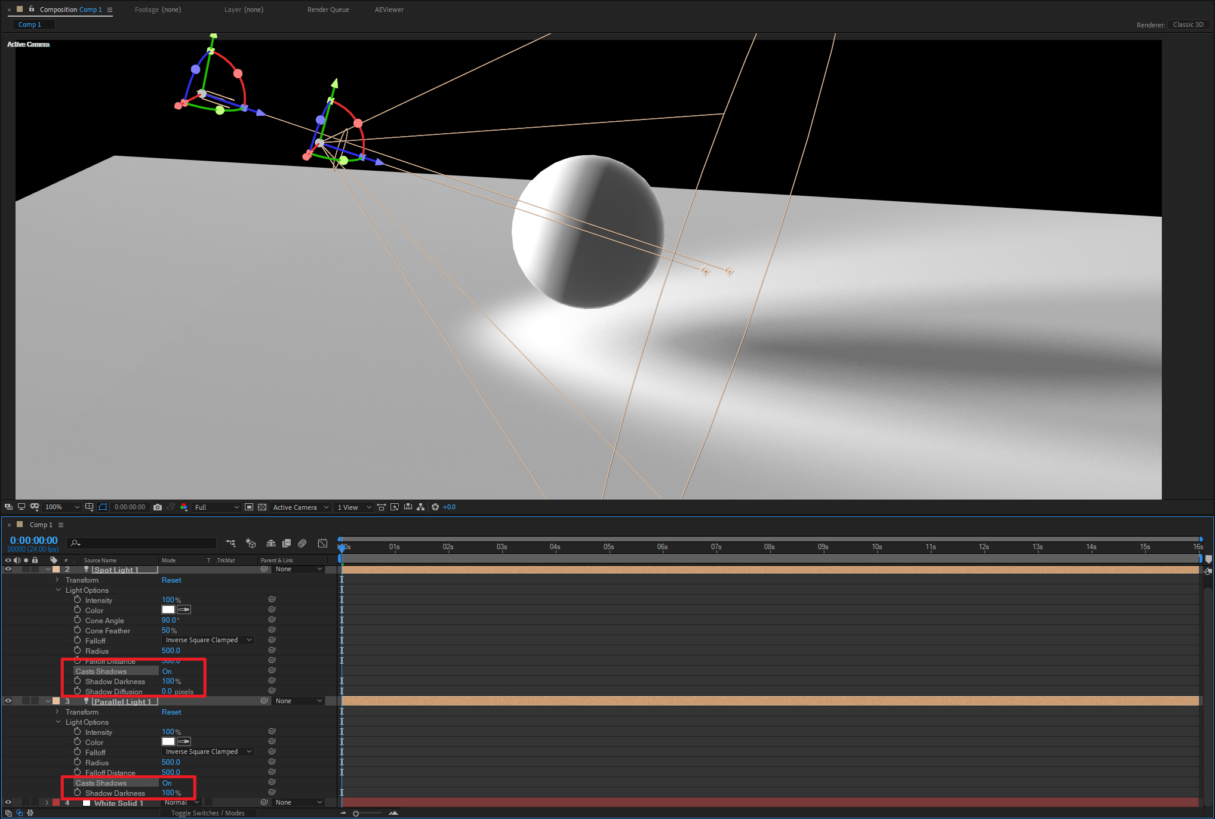Open the Spot Light color swatch
The image size is (1215, 819).
coord(168,610)
